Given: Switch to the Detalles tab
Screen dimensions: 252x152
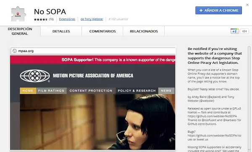Looking at the screenshot, I should tap(61, 31).
